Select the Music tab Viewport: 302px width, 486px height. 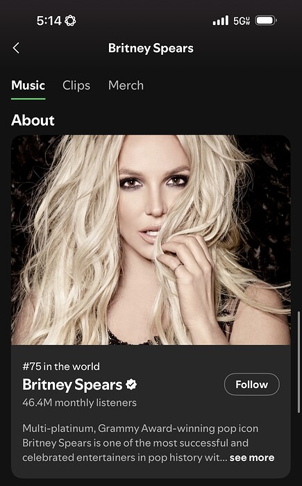(x=28, y=85)
